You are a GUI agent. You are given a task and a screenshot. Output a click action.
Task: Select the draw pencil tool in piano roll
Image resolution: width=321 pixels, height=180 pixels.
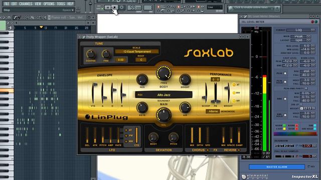pos(15,17)
